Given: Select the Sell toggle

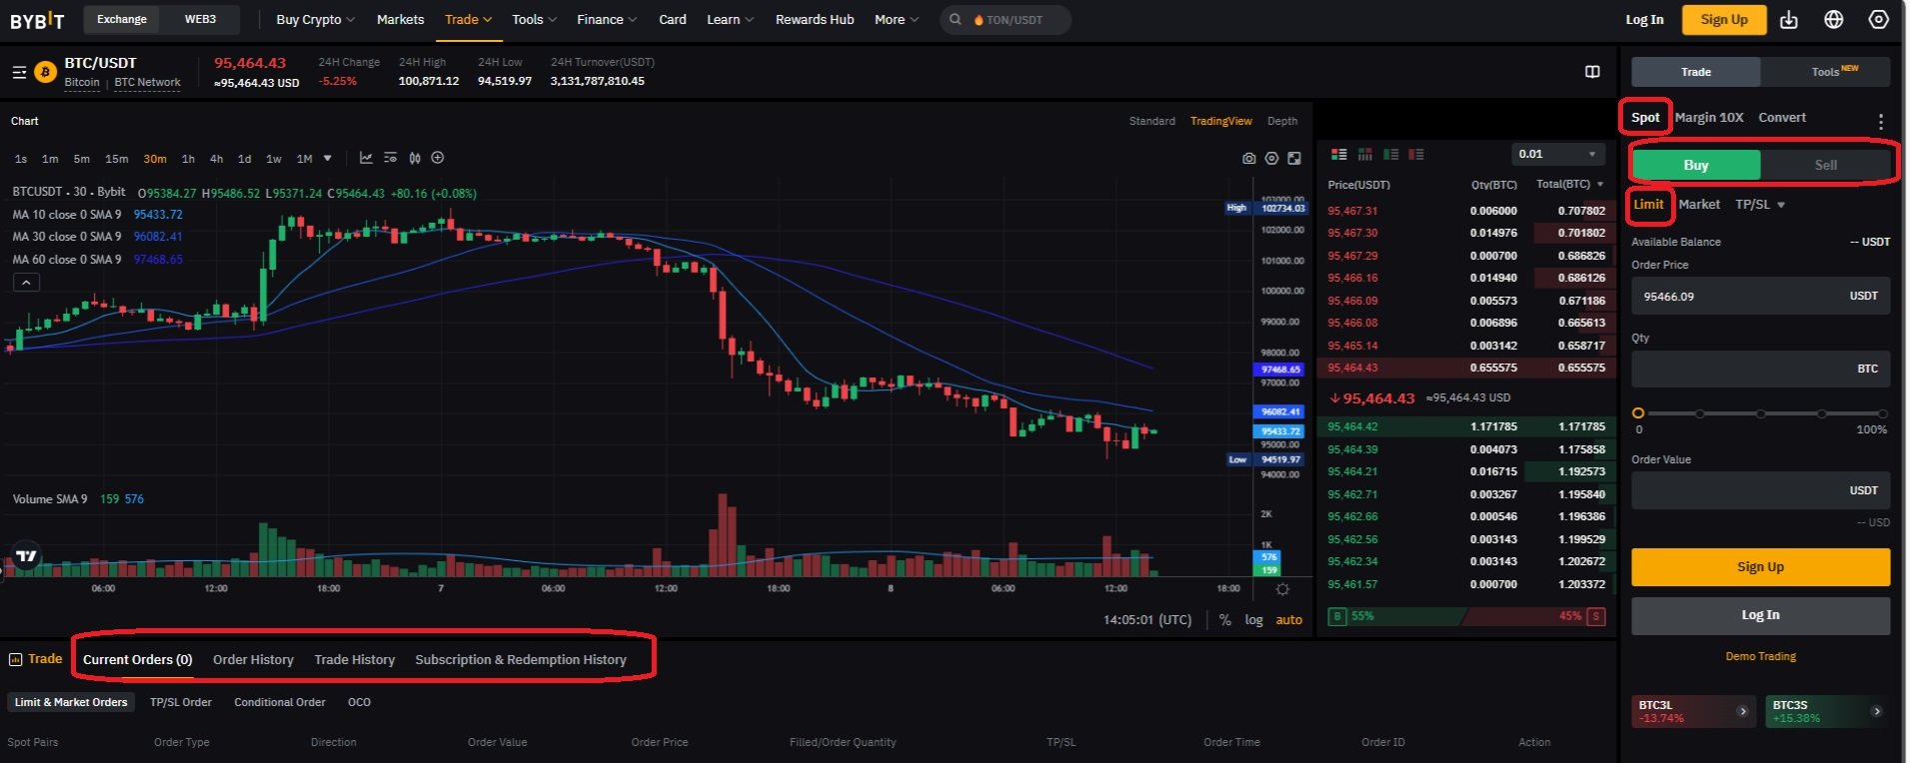Looking at the screenshot, I should tap(1826, 165).
